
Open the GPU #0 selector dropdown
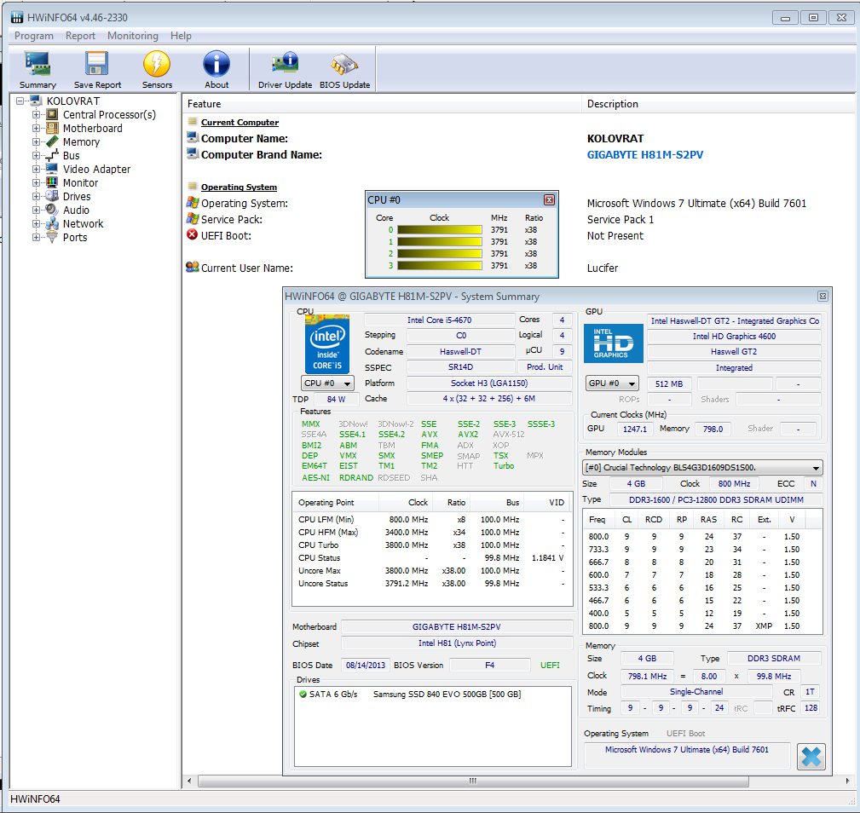(613, 383)
